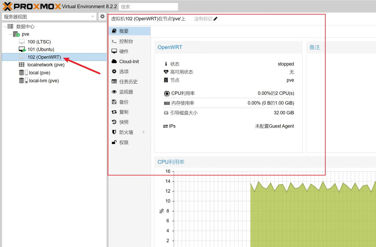Image resolution: width=376 pixels, height=247 pixels.
Task: Click the 复制 replication icon
Action: click(x=114, y=112)
